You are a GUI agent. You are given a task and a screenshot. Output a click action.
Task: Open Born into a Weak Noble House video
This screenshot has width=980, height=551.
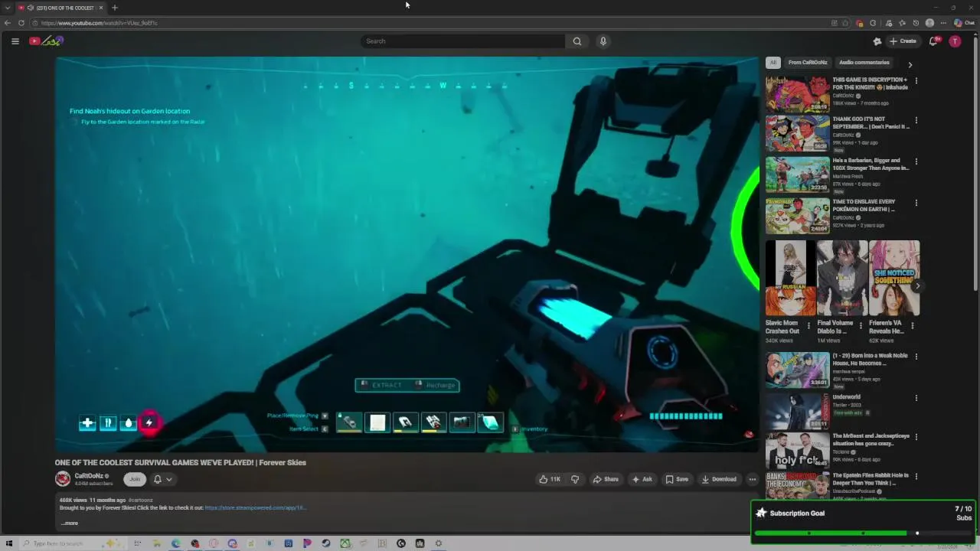tap(797, 370)
